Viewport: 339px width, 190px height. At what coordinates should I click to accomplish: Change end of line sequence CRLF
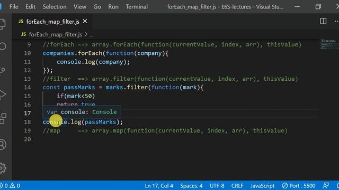(237, 185)
